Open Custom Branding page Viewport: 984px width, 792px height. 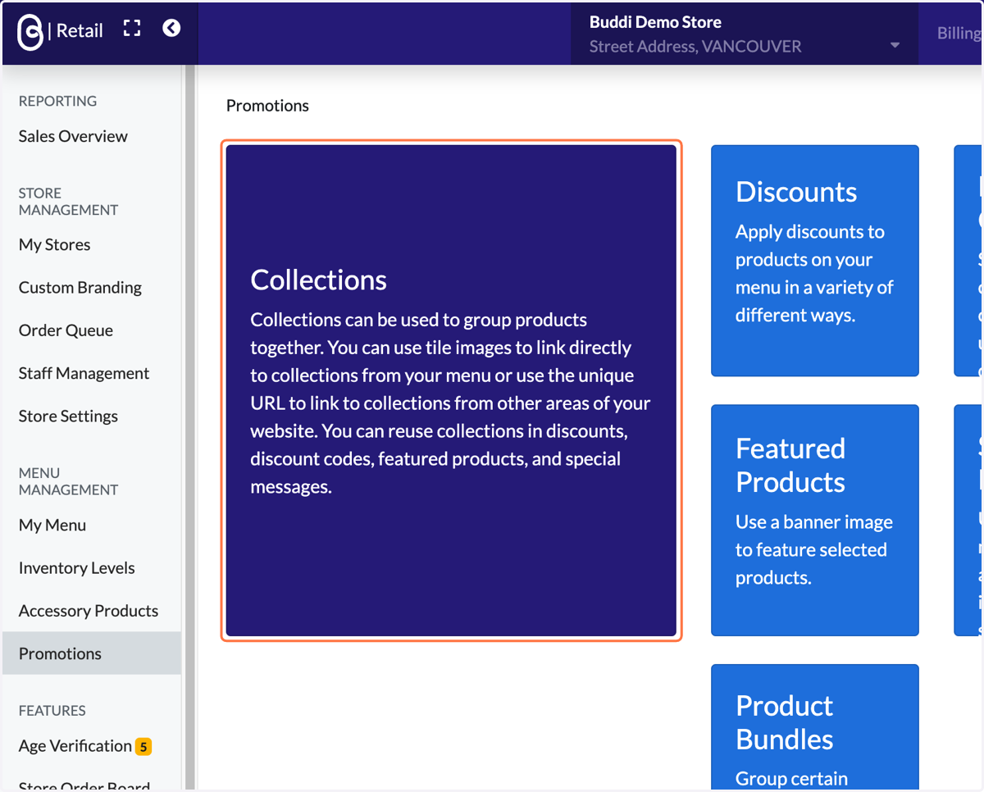(x=80, y=287)
